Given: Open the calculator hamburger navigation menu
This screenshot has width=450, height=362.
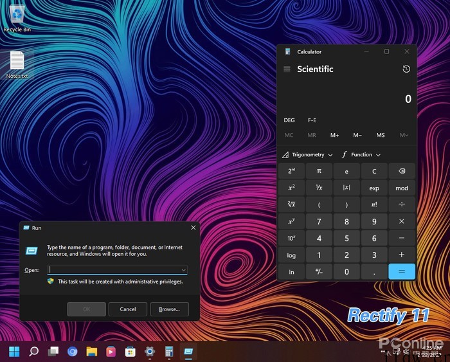Looking at the screenshot, I should 287,69.
